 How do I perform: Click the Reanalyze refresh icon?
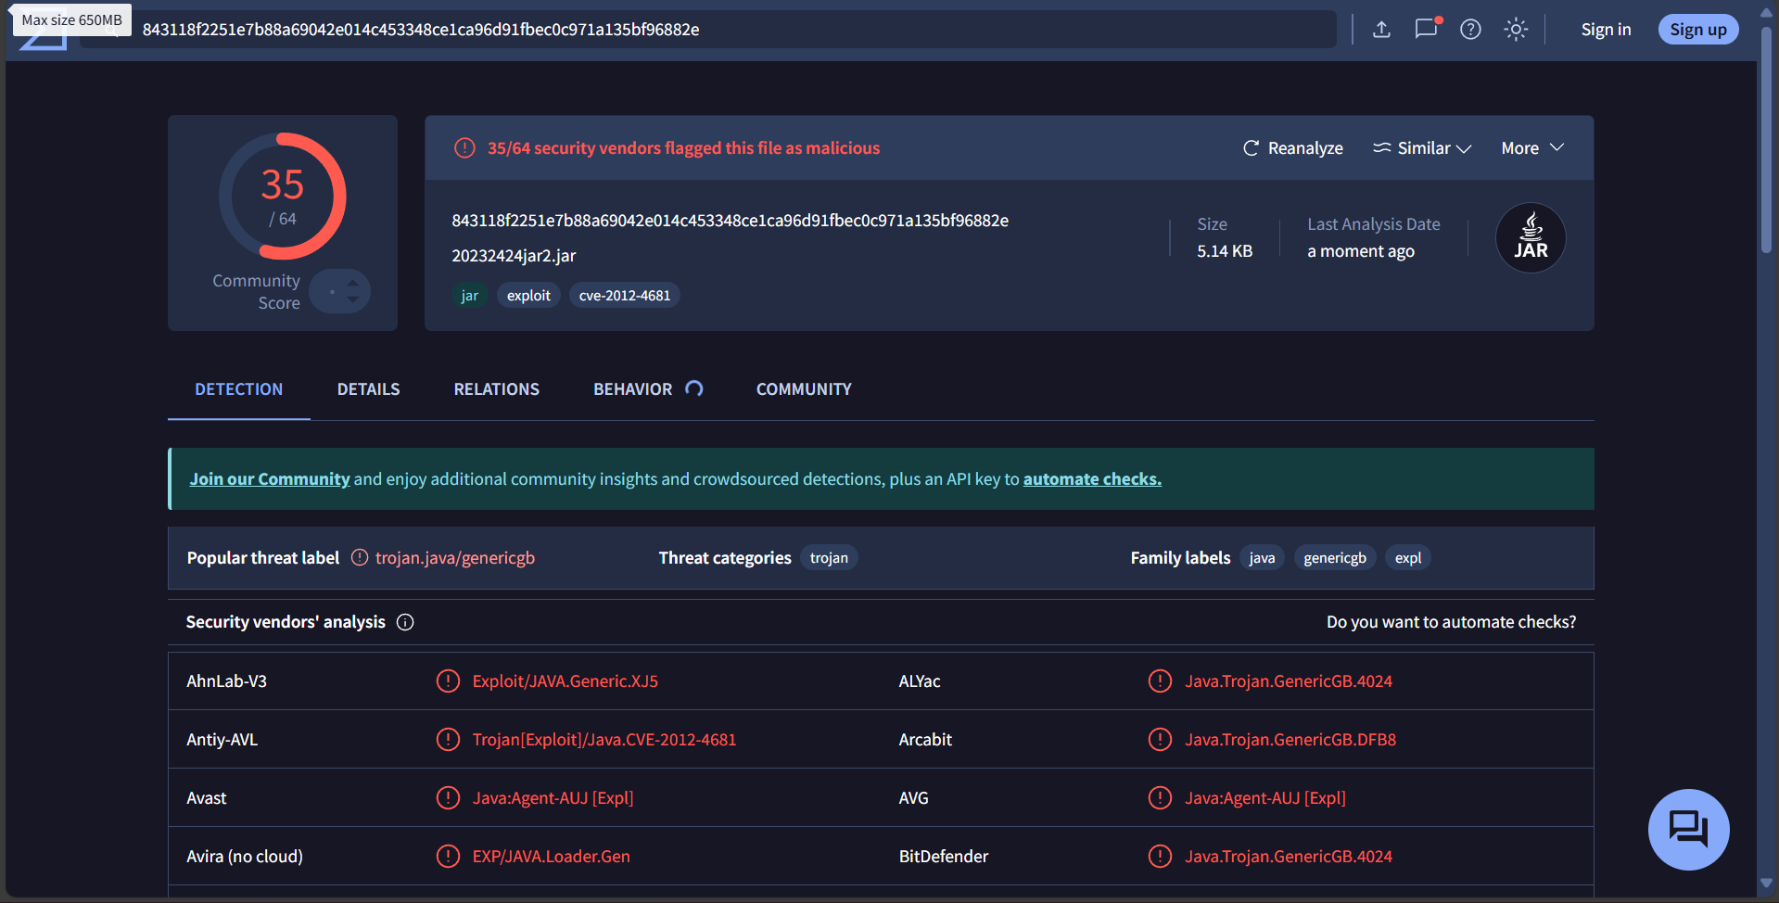pos(1251,148)
